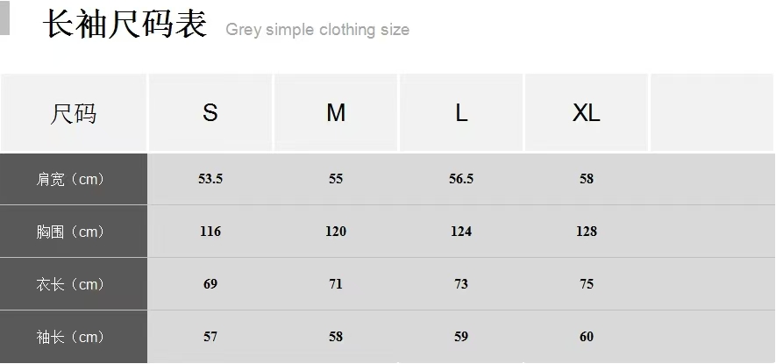Select the XL size column header
This screenshot has width=776, height=364.
[587, 113]
